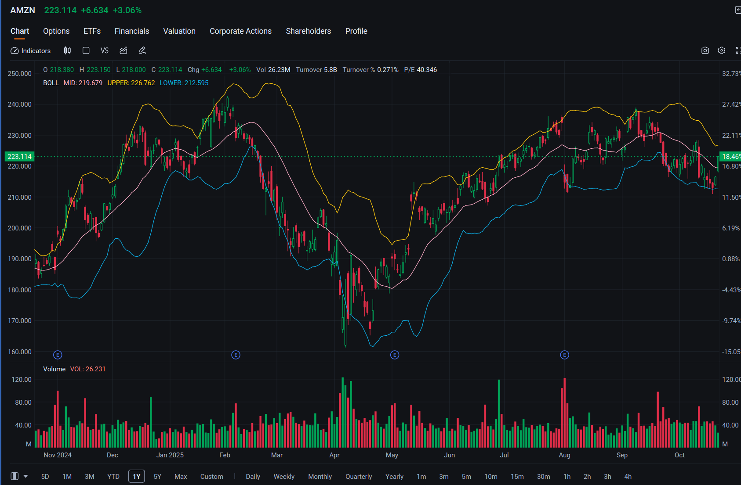
Task: Open the ETFs tab
Action: coord(92,31)
